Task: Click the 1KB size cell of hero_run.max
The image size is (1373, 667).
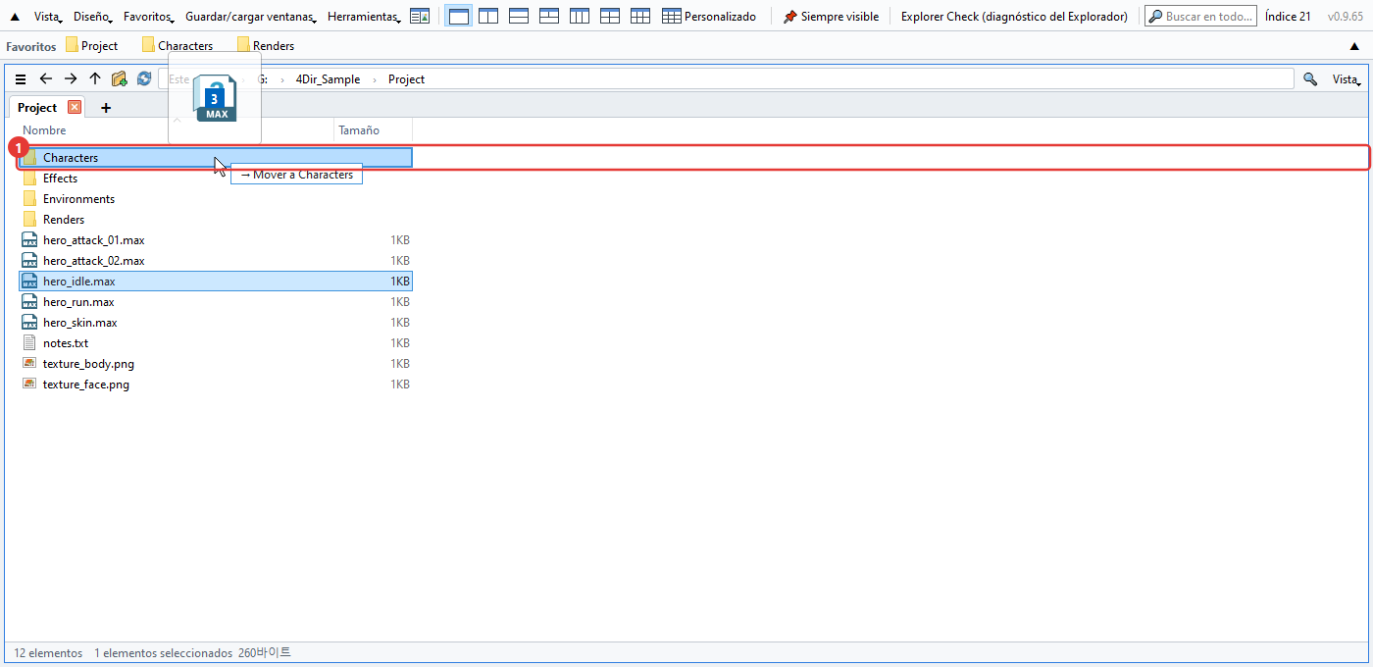Action: pos(399,302)
